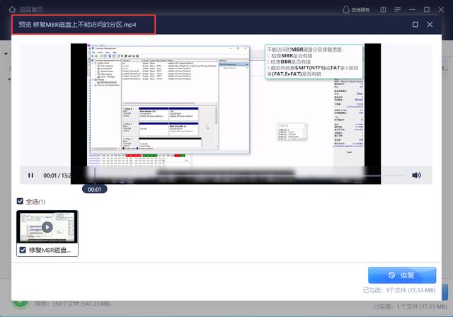The width and height of the screenshot is (453, 317).
Task: Click the 修复MBR磁盘 file name label
Action: 52,250
